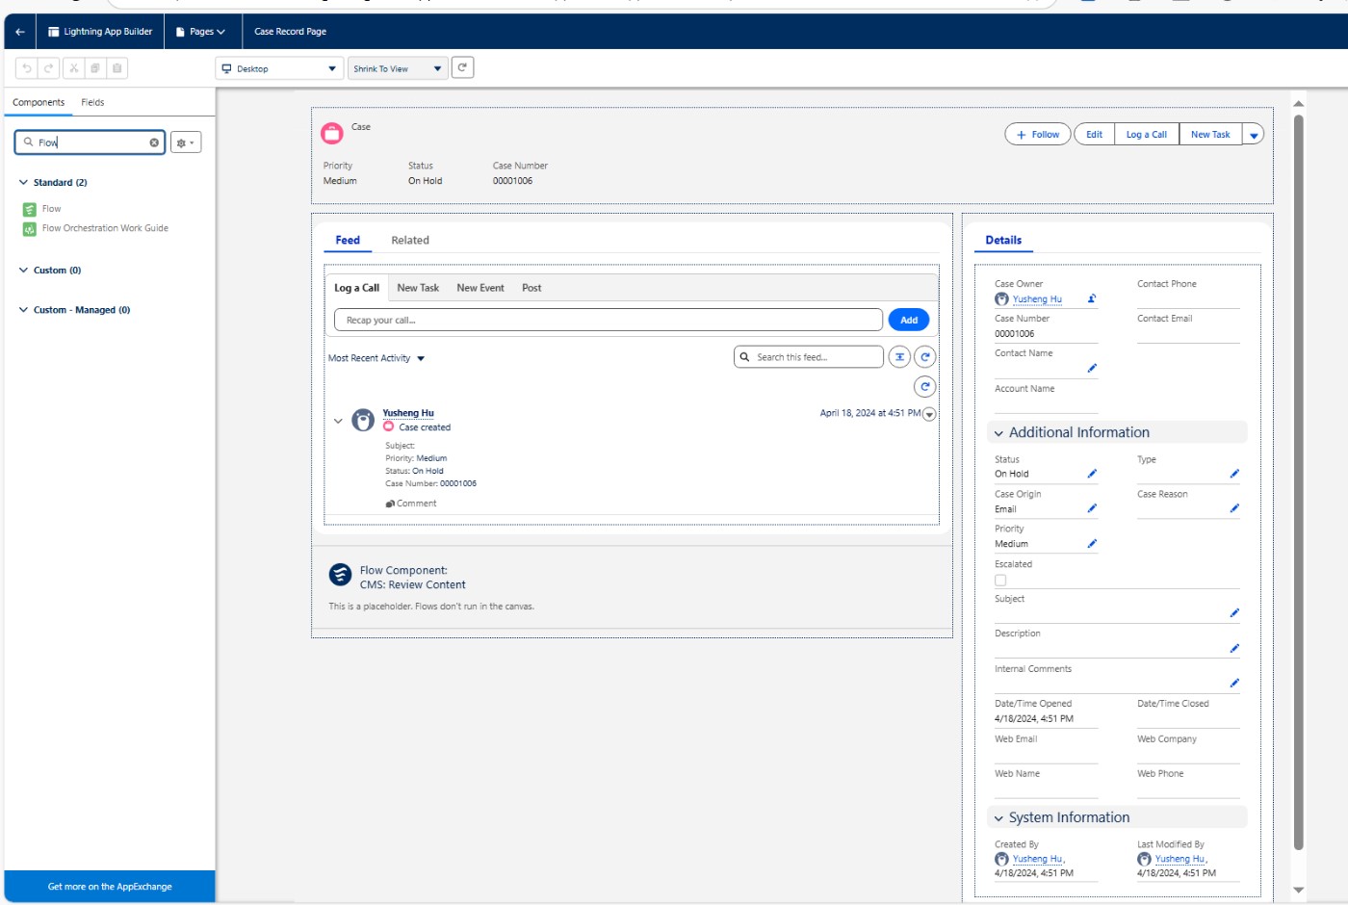The height and width of the screenshot is (905, 1348).
Task: Open the Most Recent Activity sort dropdown
Action: 376,358
